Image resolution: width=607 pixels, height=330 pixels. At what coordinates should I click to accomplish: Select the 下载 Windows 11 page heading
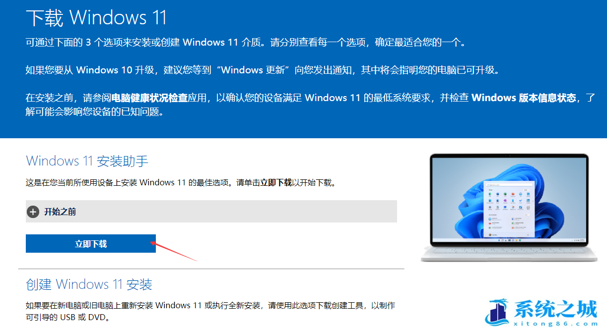(96, 18)
